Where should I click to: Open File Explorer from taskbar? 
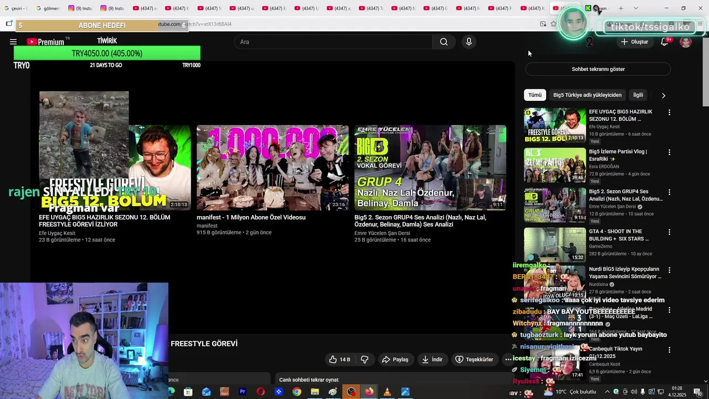tap(315, 392)
